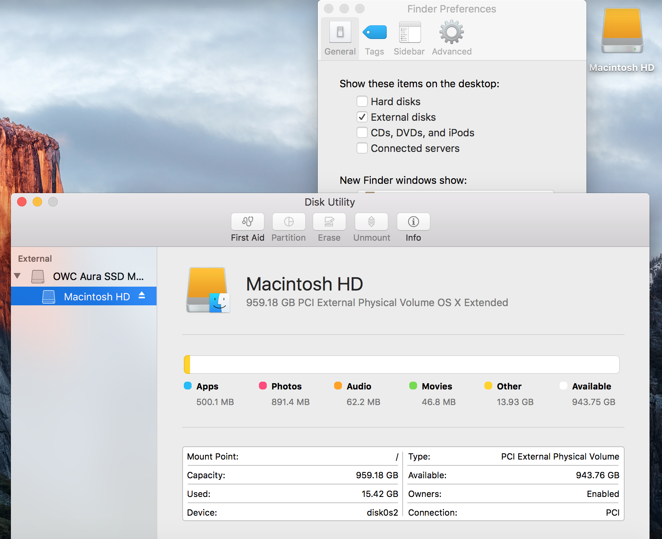This screenshot has height=539, width=662.
Task: Switch to the Sidebar tab in Finder Preferences
Action: [x=409, y=38]
